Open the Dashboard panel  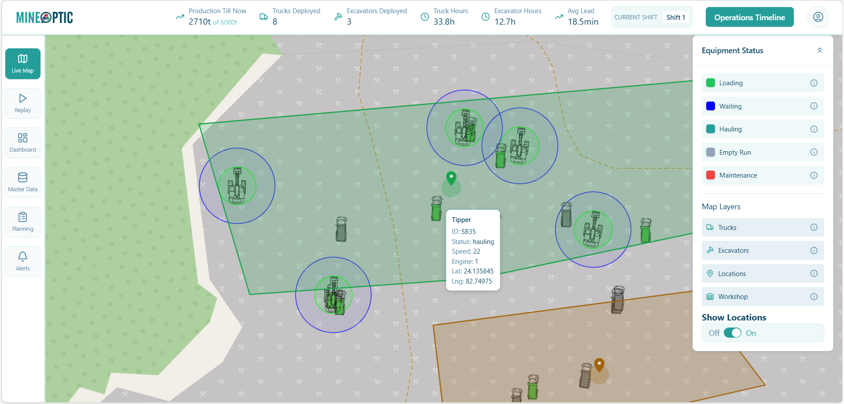[22, 142]
